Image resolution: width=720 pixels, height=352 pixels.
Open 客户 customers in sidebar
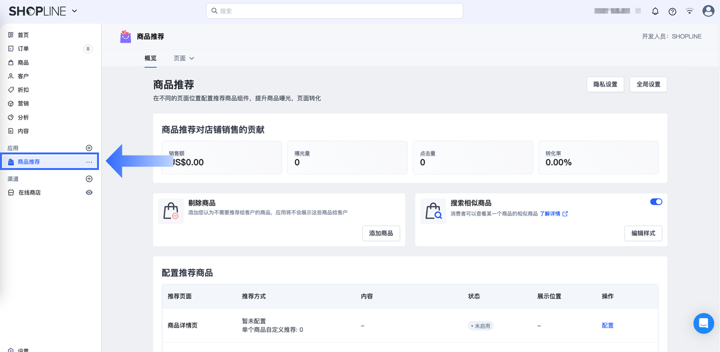(x=23, y=76)
